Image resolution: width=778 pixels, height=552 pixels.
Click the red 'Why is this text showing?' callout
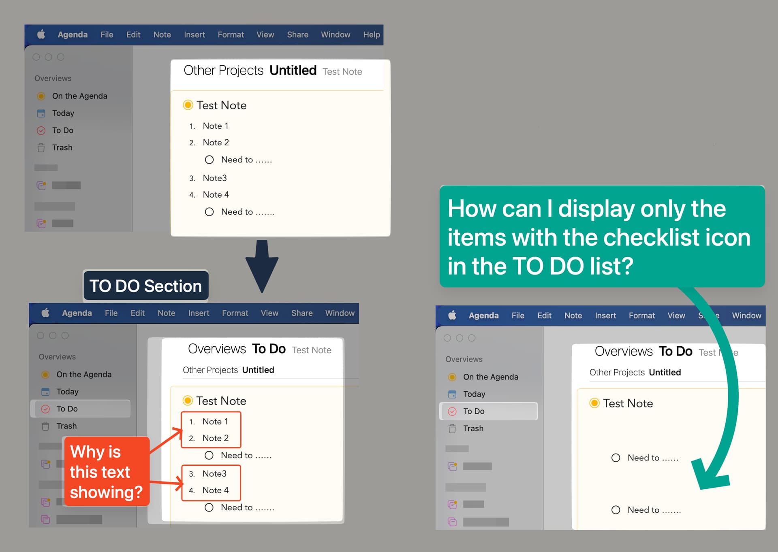(x=106, y=471)
